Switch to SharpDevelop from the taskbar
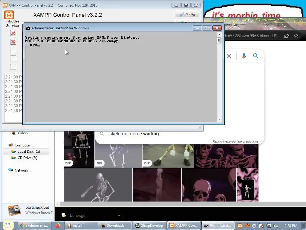306x230 pixels. (149, 226)
